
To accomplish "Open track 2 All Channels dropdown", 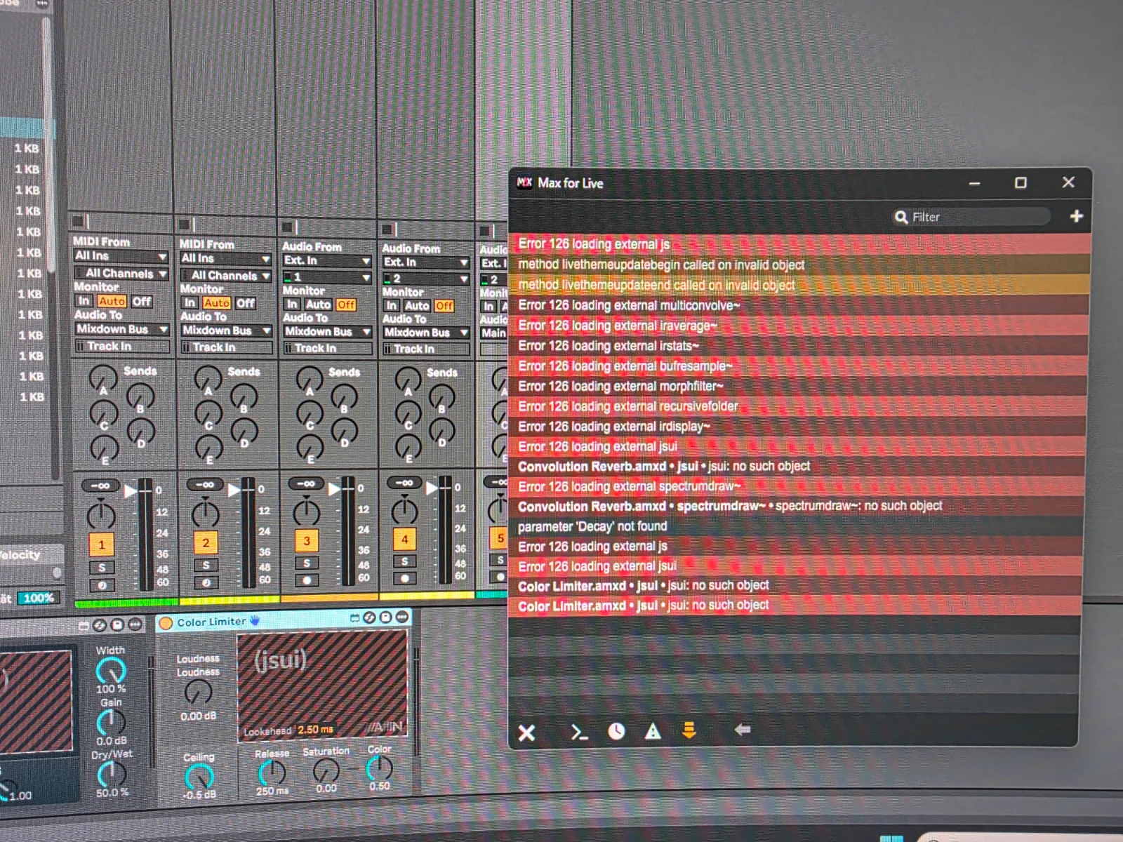I will coord(225,276).
